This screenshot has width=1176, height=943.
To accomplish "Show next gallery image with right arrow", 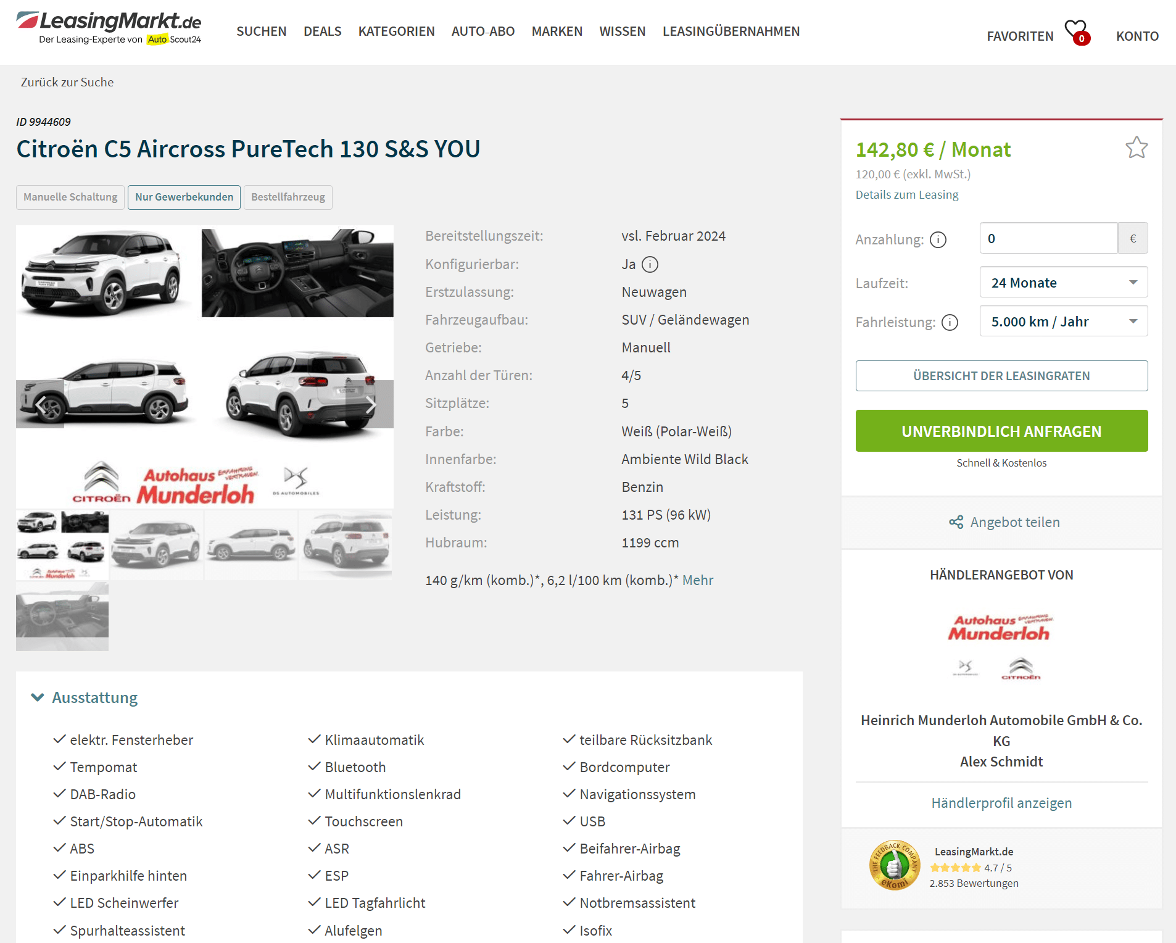I will coord(370,405).
